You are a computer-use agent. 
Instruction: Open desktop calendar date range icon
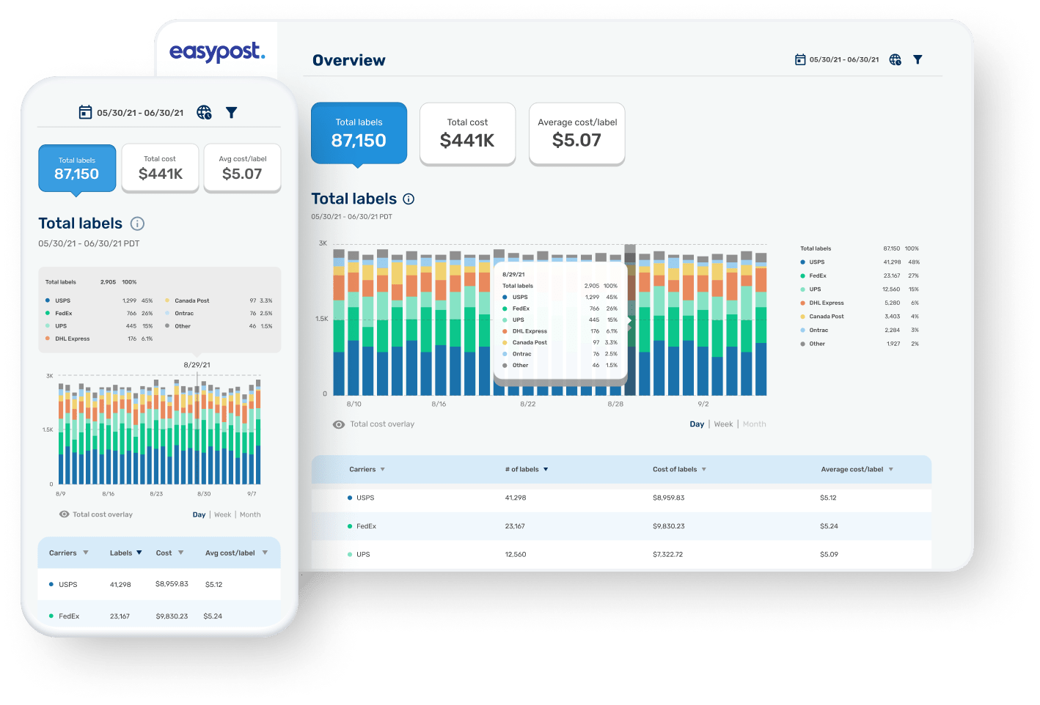800,59
